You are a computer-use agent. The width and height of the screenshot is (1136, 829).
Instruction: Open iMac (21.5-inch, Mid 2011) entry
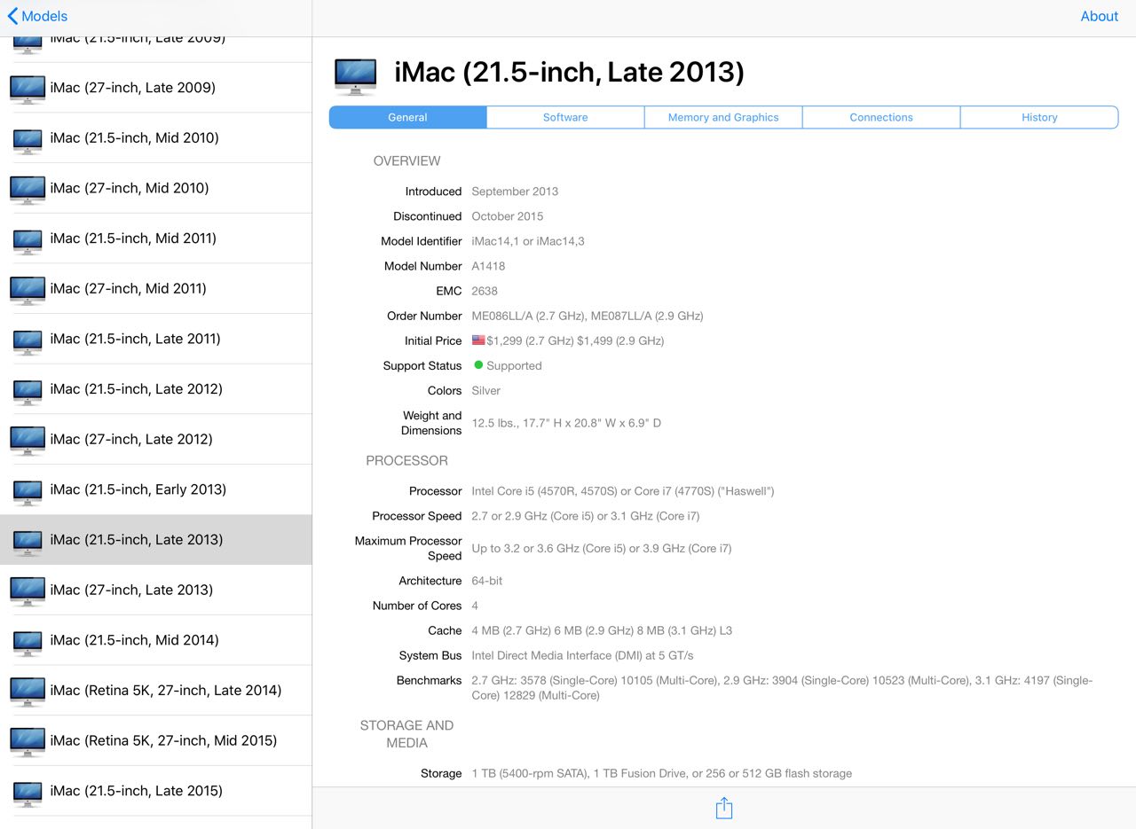pos(156,238)
